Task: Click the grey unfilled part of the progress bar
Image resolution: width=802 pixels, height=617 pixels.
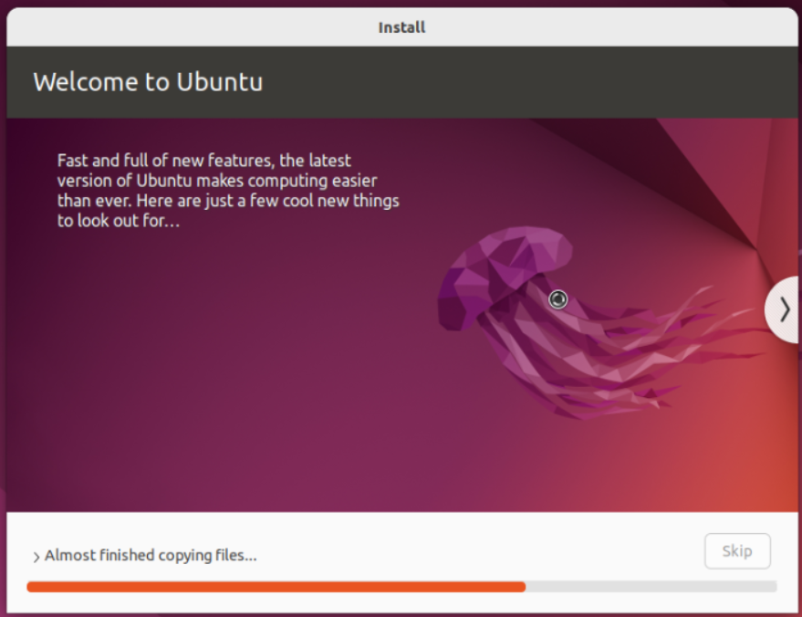Action: point(650,587)
